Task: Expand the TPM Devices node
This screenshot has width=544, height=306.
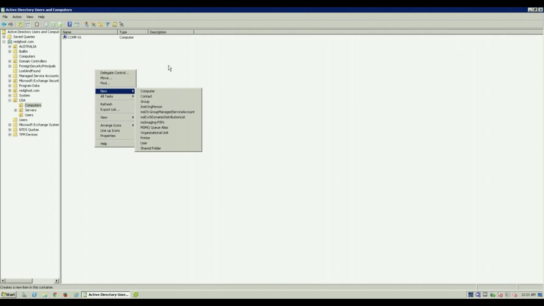Action: [10, 135]
